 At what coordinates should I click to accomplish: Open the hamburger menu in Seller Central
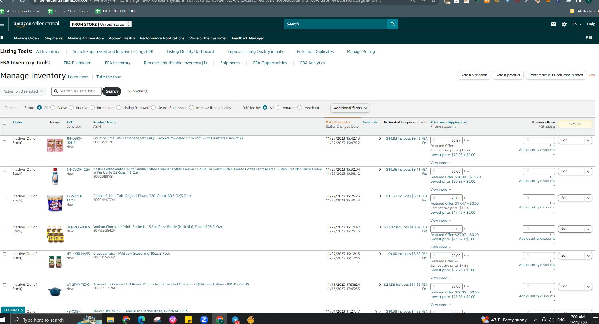coord(2,24)
